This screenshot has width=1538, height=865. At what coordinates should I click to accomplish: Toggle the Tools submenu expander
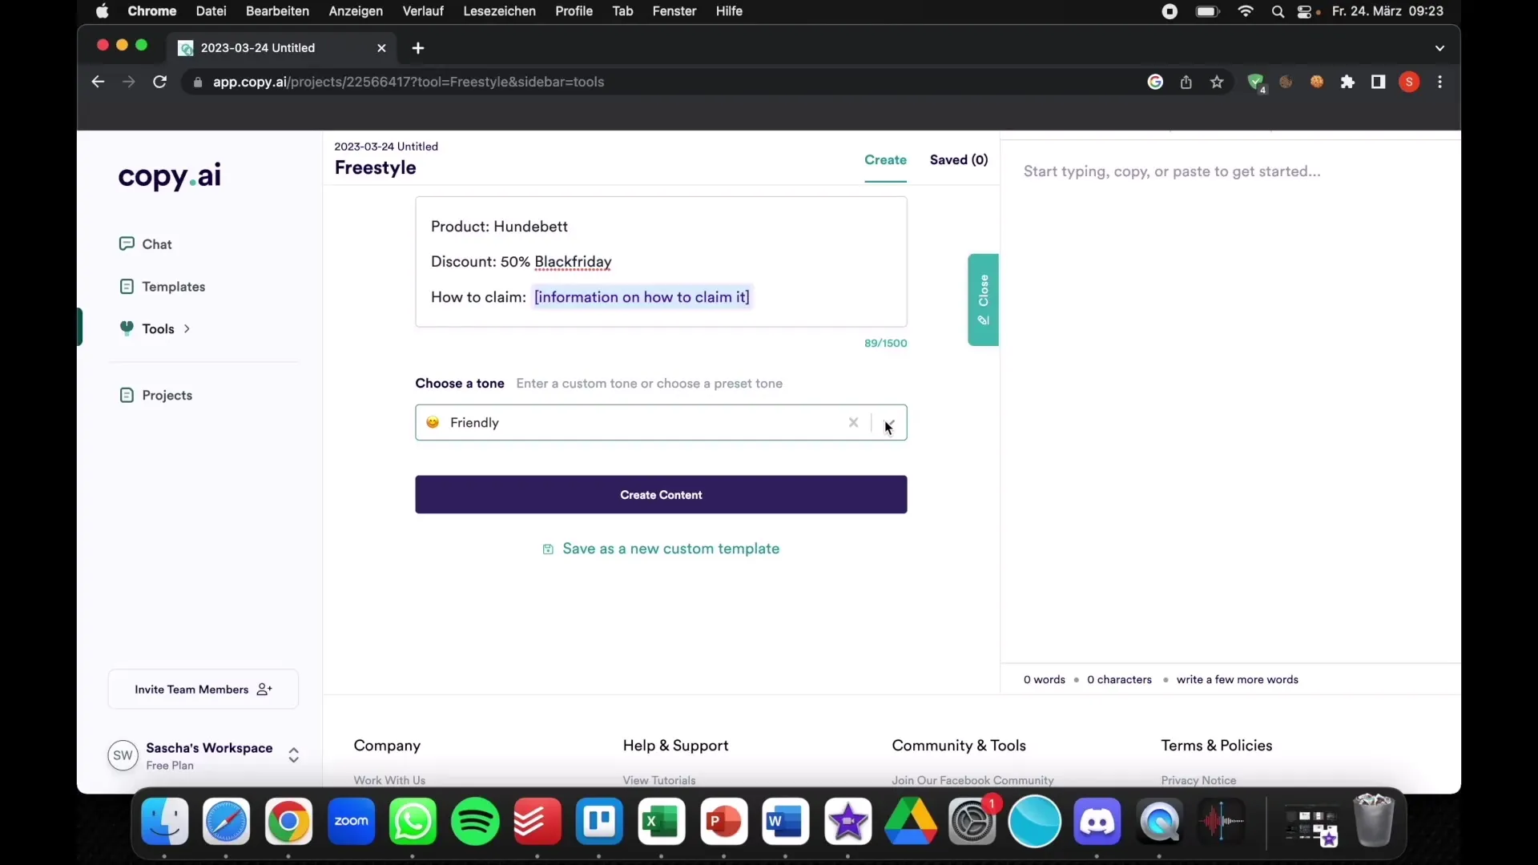coord(187,328)
